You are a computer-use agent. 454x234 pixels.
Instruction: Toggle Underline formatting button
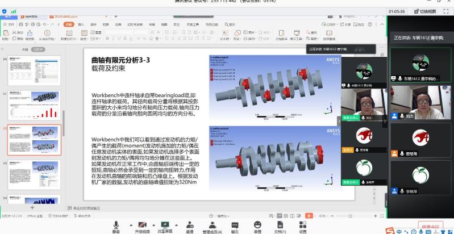(119, 39)
